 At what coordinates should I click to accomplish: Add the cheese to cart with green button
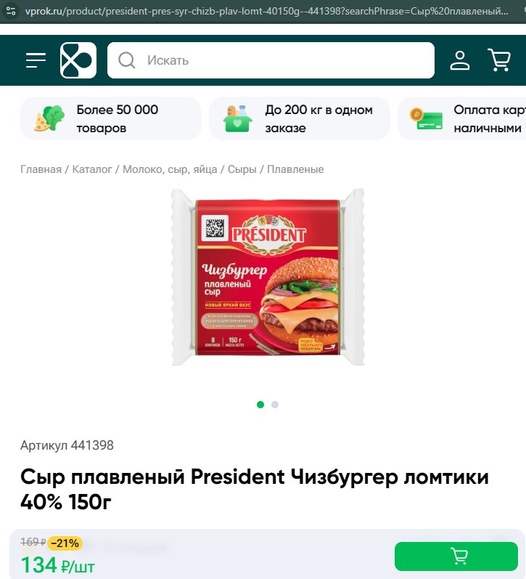456,556
